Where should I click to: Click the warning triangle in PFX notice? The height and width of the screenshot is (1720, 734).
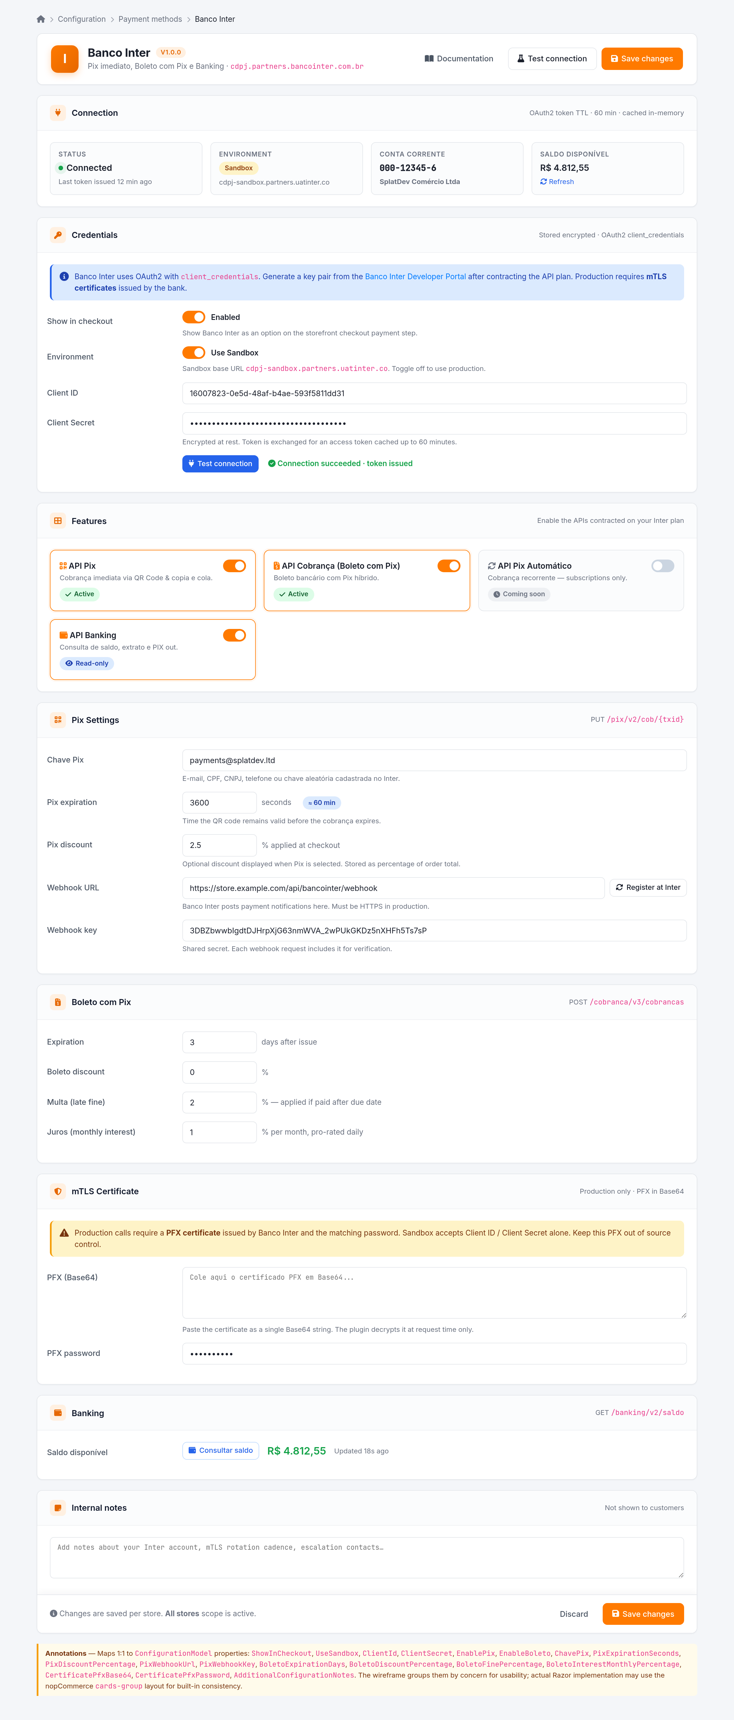pyautogui.click(x=64, y=1233)
